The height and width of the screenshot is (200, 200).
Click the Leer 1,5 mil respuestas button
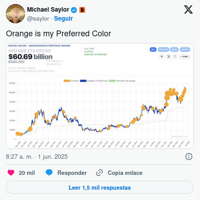pyautogui.click(x=100, y=187)
